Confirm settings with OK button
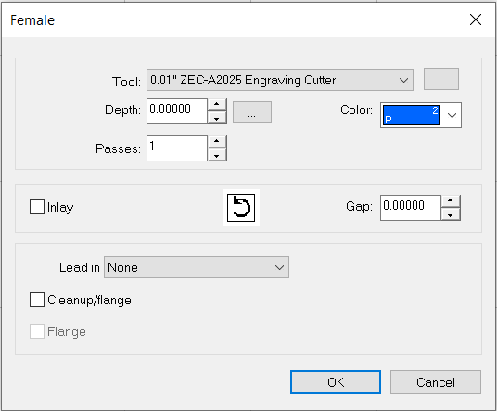 click(336, 382)
